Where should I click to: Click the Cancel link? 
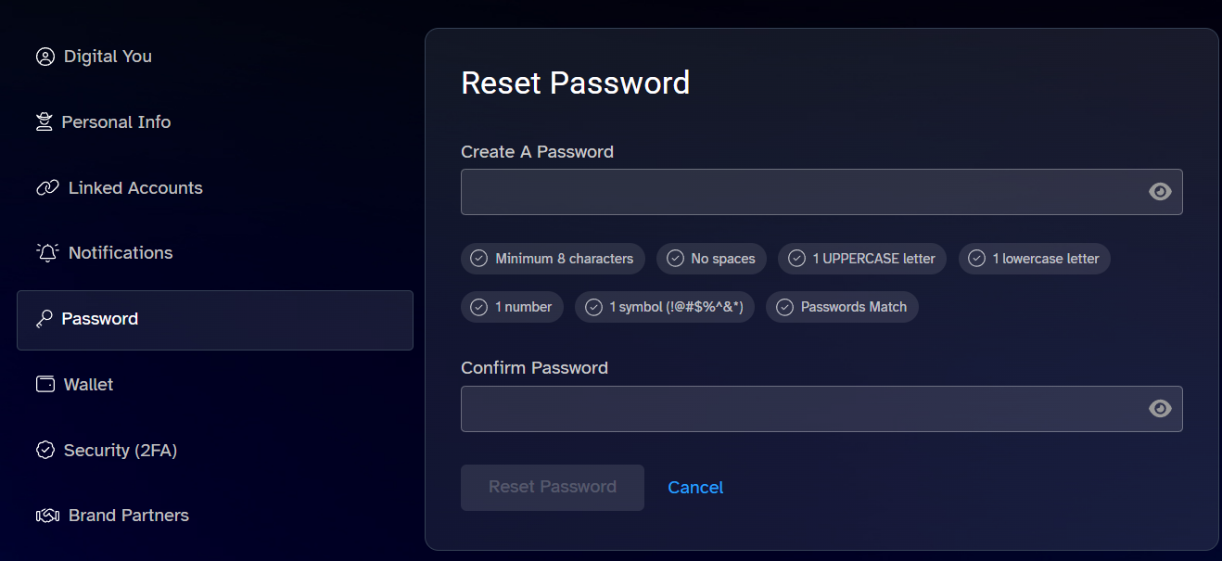tap(695, 488)
